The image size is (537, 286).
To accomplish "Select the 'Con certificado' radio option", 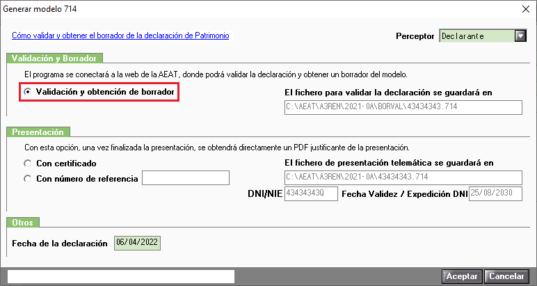I will 27,164.
